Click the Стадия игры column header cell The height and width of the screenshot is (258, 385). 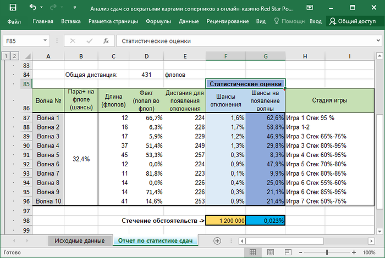(329, 100)
